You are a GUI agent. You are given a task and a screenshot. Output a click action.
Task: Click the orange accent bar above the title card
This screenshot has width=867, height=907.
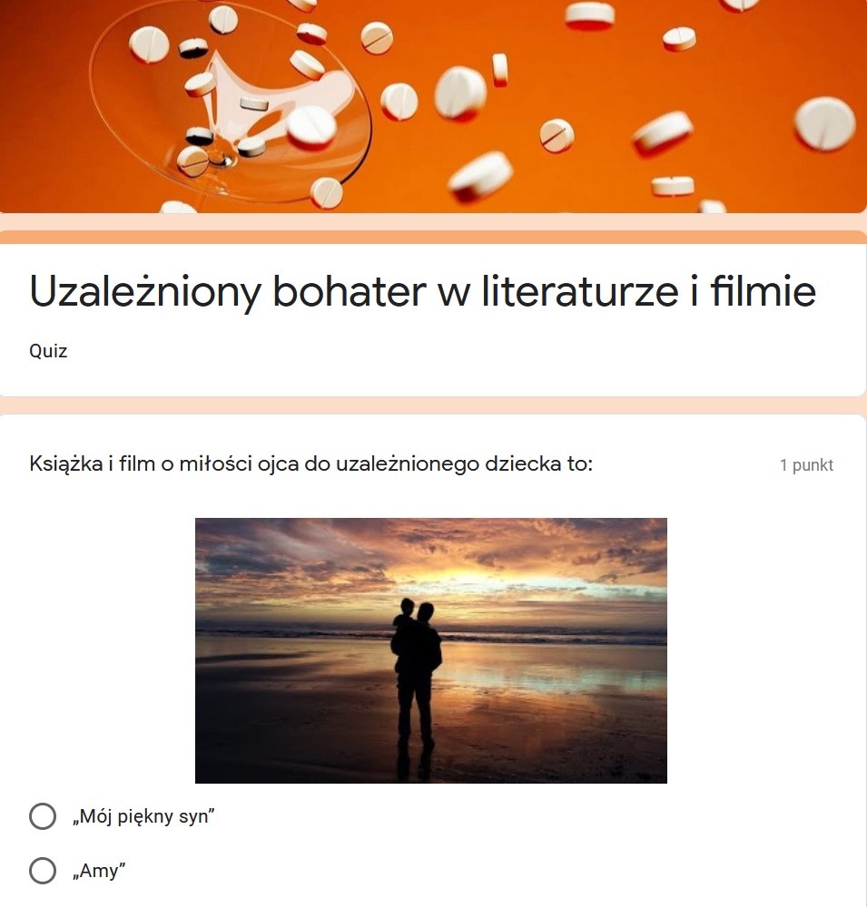[433, 237]
